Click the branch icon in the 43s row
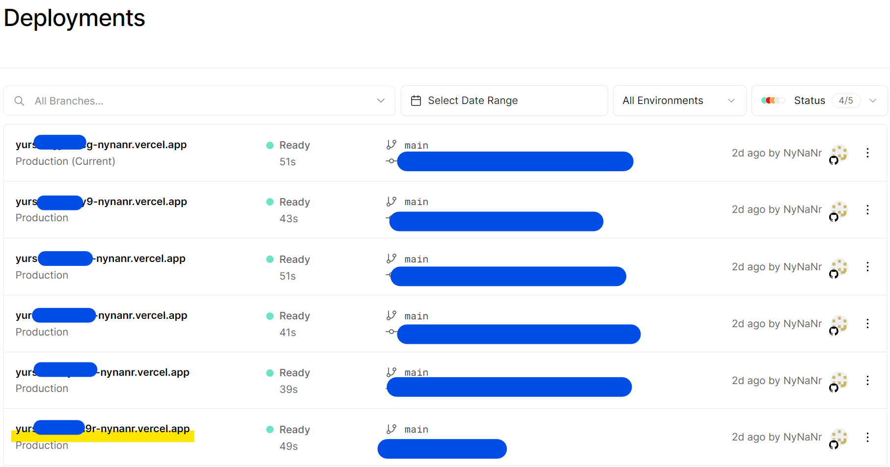The height and width of the screenshot is (467, 890). click(391, 202)
